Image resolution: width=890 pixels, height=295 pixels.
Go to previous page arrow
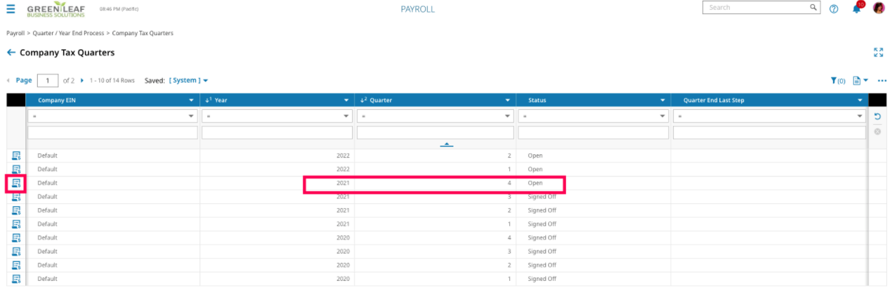8,81
